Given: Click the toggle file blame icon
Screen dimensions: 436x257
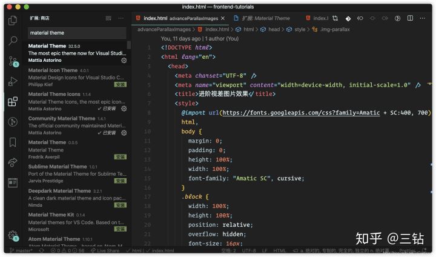Looking at the screenshot, I should pos(398,18).
